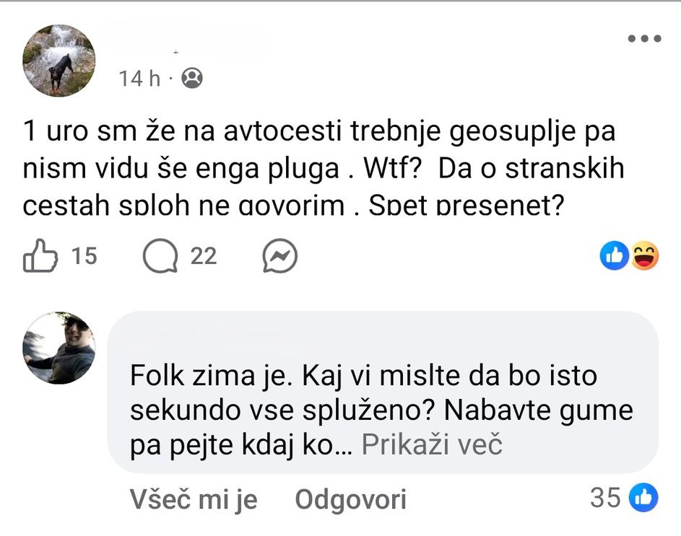Click the "14 h" post timestamp

click(x=140, y=78)
